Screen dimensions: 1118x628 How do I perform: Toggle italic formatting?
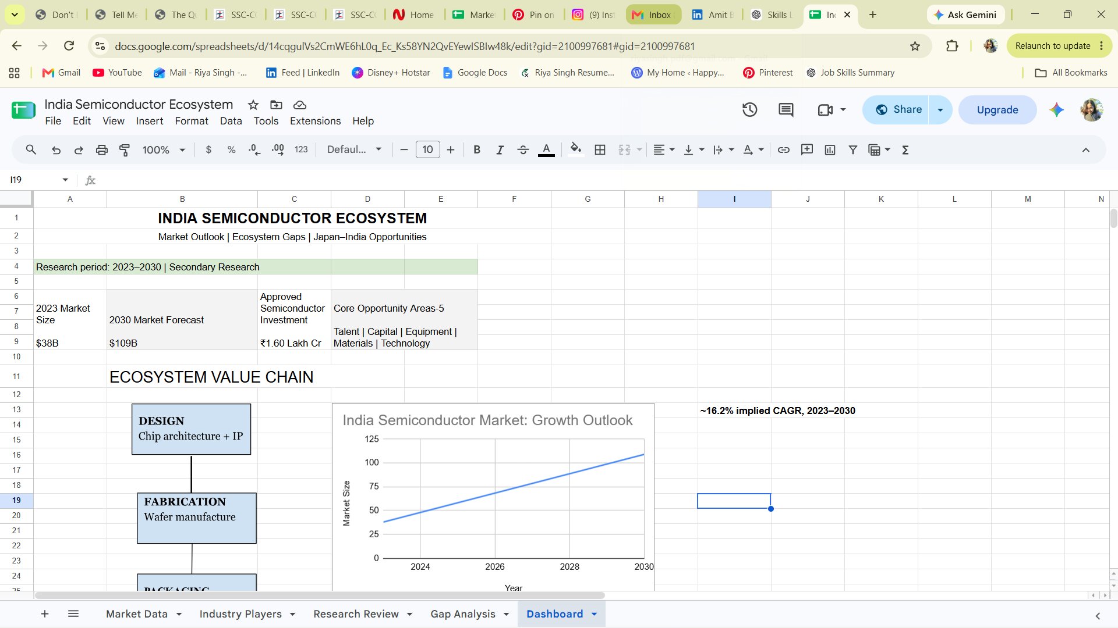500,150
